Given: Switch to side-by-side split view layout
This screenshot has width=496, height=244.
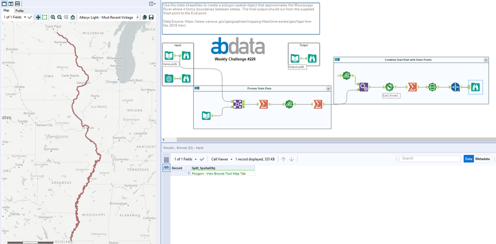Looking at the screenshot, I should [x=11, y=3].
